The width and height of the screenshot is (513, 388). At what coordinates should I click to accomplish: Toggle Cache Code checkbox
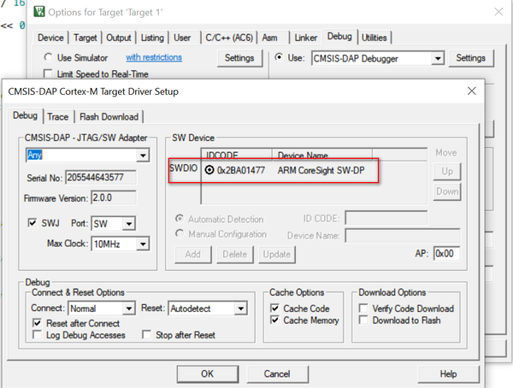coord(274,309)
